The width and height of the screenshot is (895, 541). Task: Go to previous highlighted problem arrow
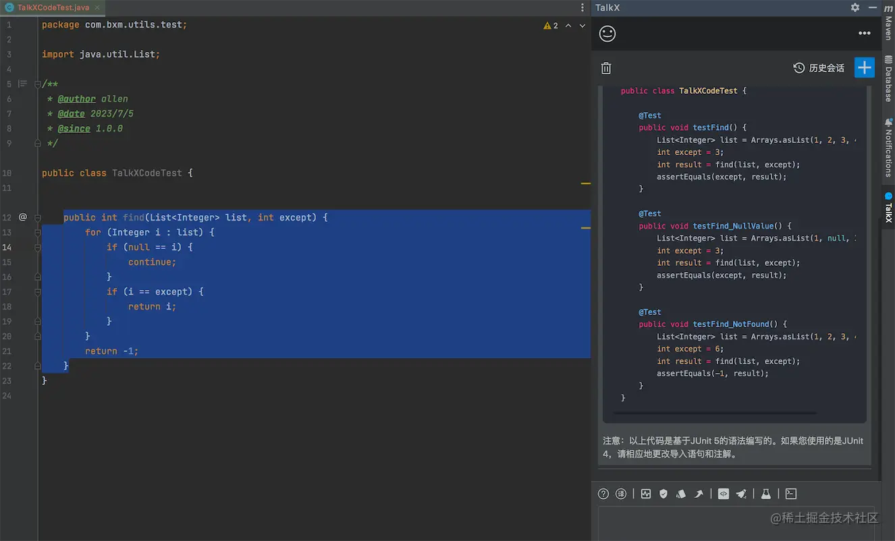[568, 26]
